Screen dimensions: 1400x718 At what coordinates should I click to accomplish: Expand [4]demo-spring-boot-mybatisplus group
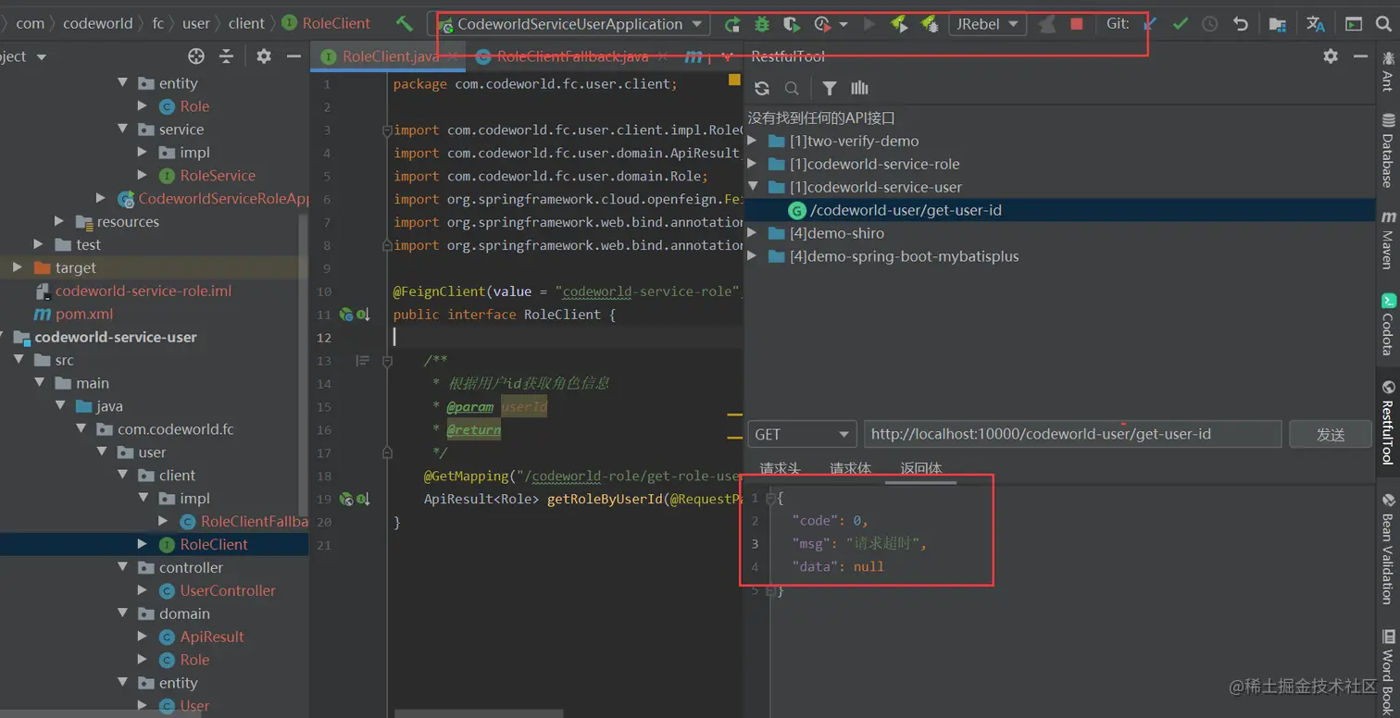(x=752, y=257)
